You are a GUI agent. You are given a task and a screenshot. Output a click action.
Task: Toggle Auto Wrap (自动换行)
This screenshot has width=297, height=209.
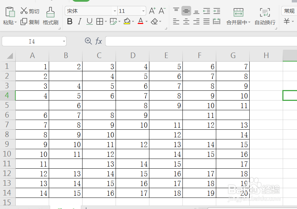265,17
